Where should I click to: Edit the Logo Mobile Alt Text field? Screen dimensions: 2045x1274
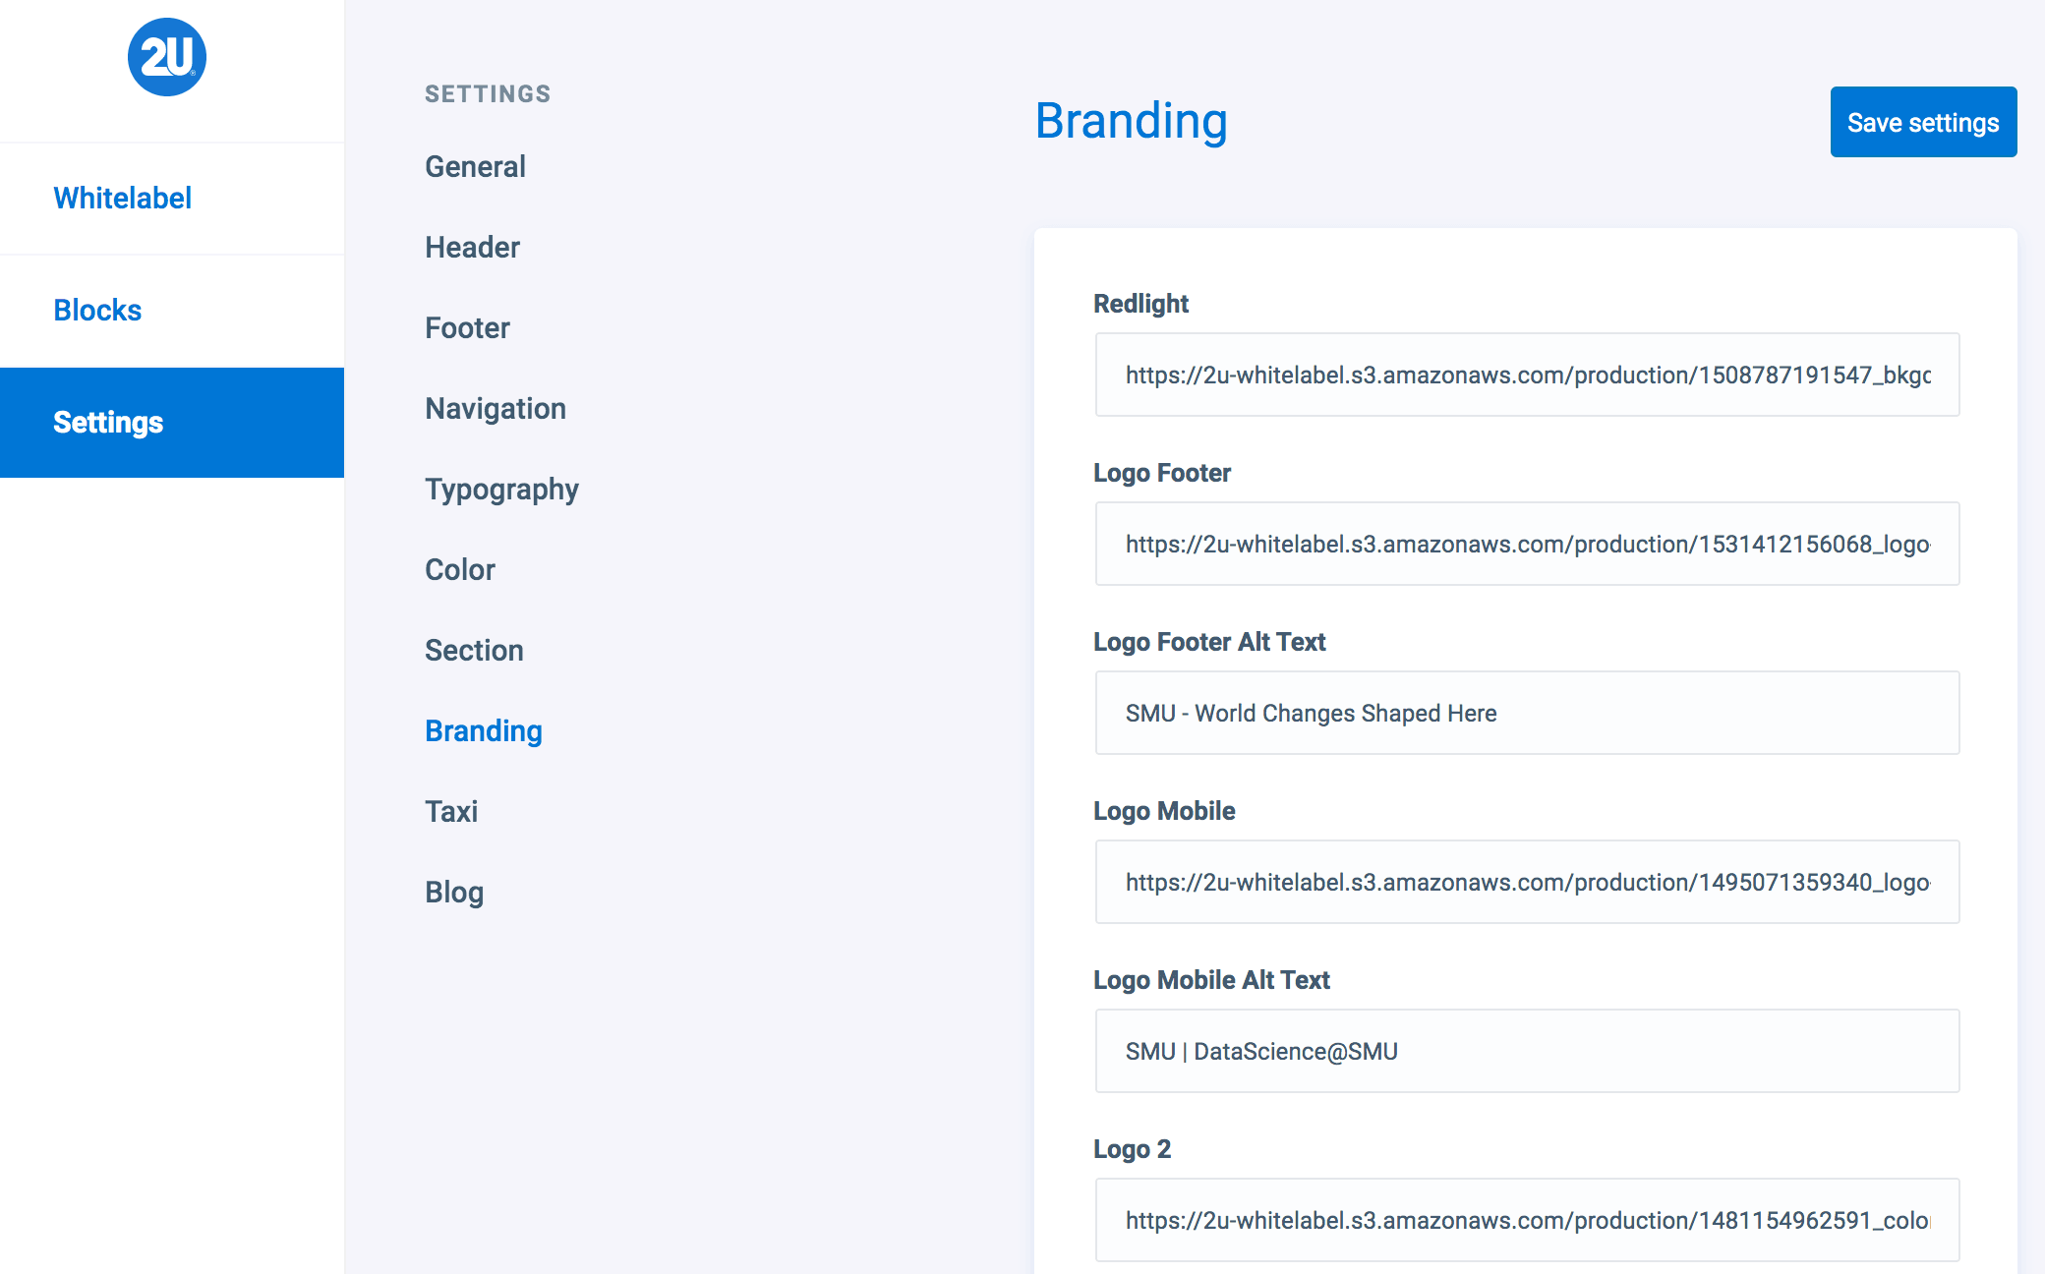click(1527, 1052)
